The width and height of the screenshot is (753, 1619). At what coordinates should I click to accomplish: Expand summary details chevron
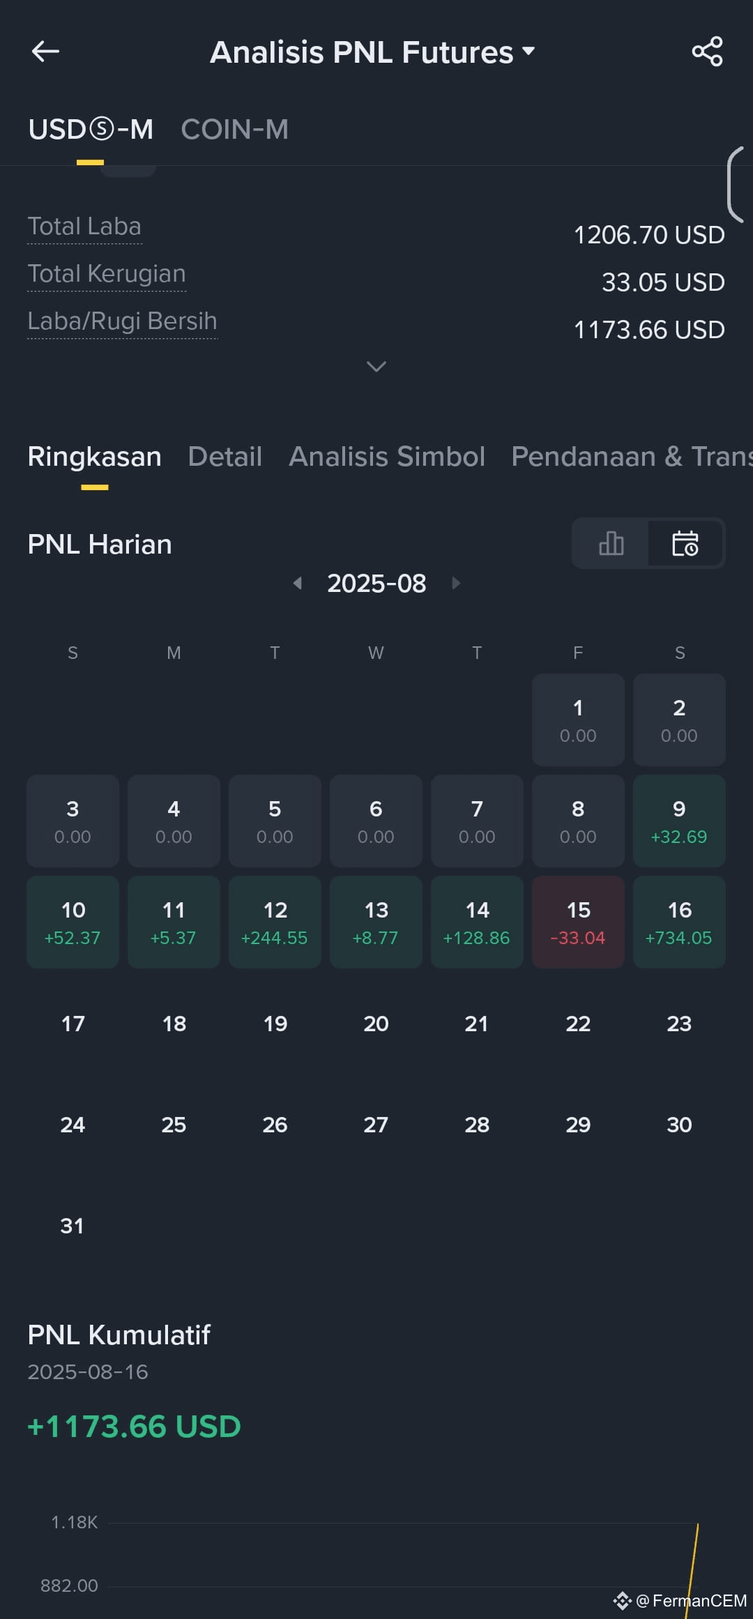(x=376, y=366)
